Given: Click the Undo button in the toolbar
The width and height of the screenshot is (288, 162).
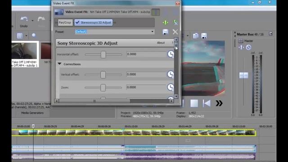Looking at the screenshot, I should click(24, 22).
